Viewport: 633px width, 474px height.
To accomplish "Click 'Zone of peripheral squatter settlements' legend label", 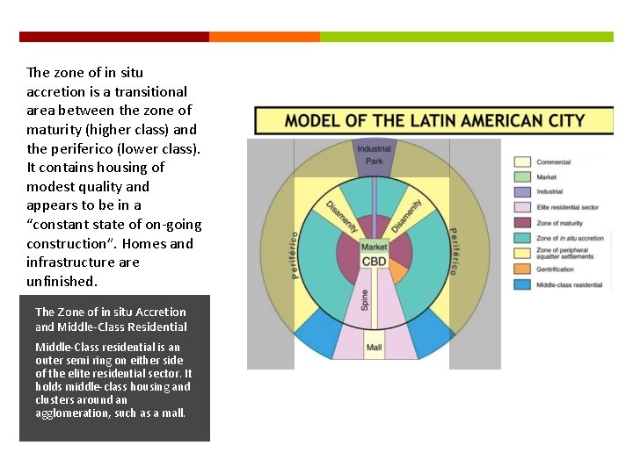I will (x=564, y=253).
